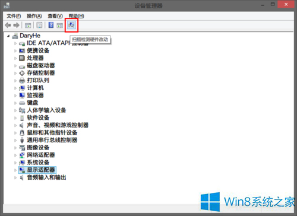The height and width of the screenshot is (216, 297).
Task: Expand the 音频输入和输出 node arrow
Action: coord(15,177)
